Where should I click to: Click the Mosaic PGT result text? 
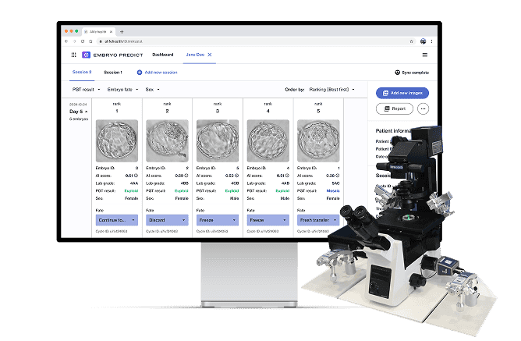tap(333, 190)
